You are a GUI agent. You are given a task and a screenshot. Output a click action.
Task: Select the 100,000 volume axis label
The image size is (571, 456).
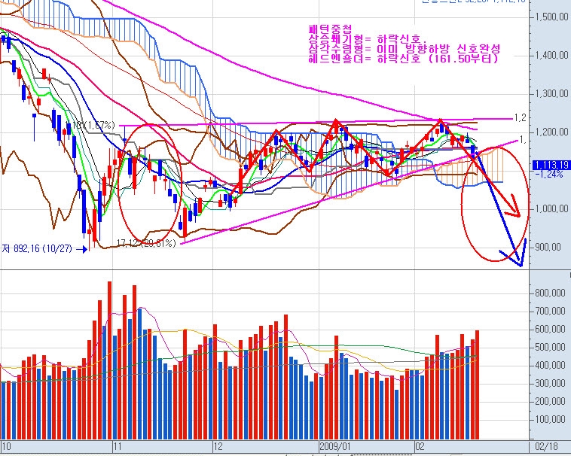click(x=551, y=419)
